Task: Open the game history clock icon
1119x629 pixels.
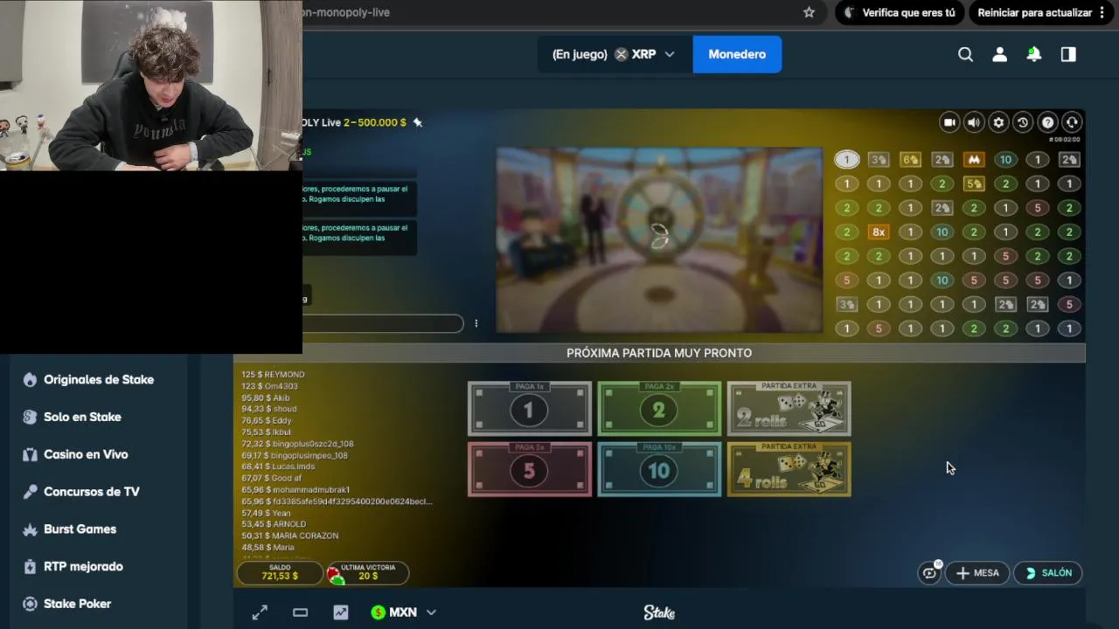Action: pos(1023,122)
